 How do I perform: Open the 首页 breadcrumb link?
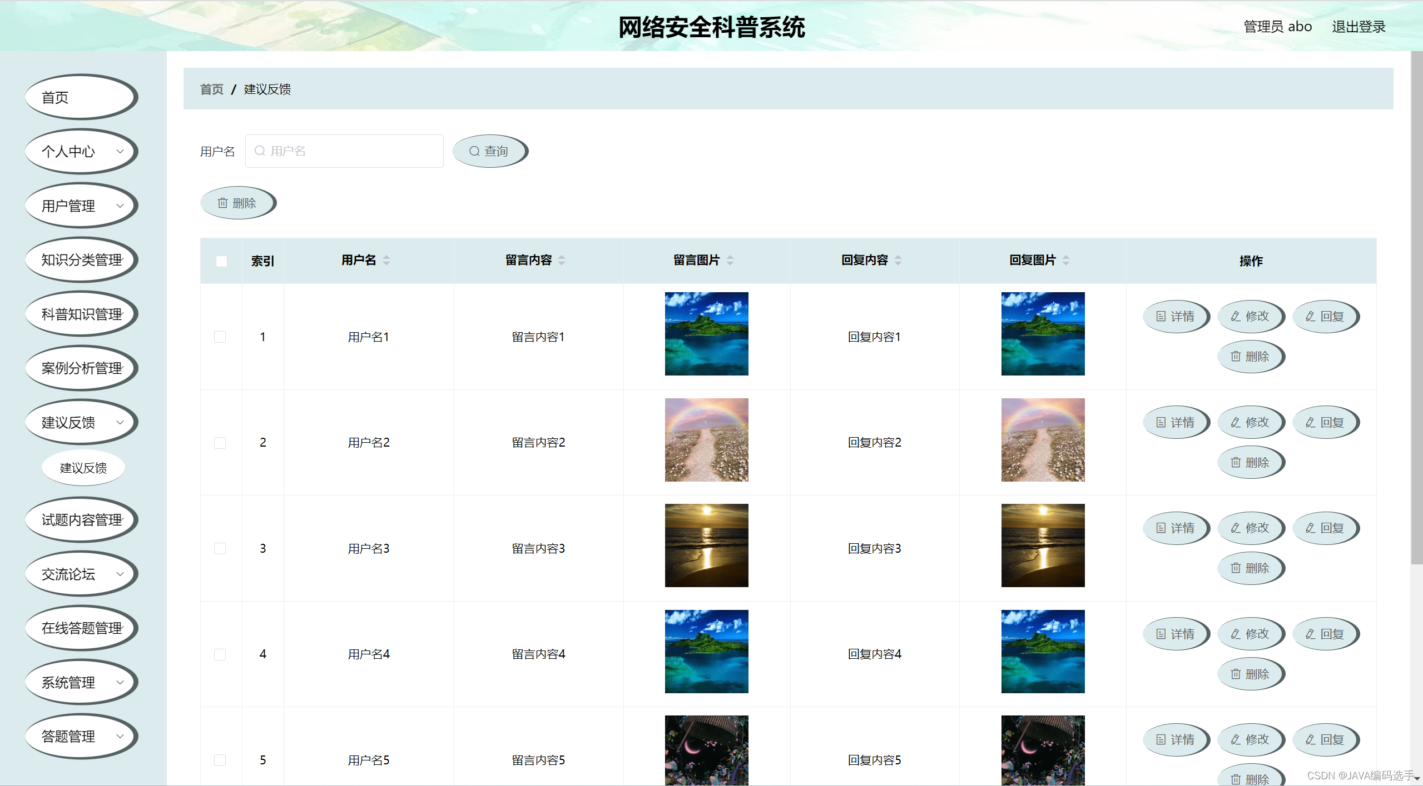click(x=211, y=89)
